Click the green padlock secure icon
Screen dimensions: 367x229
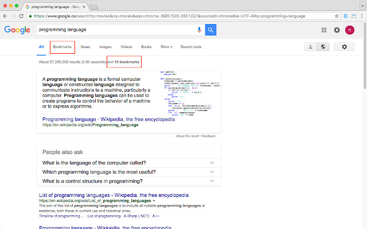pos(30,16)
